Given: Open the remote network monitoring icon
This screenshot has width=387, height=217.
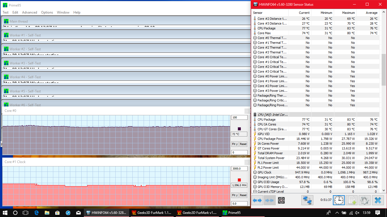Looking at the screenshot, I should [x=307, y=200].
